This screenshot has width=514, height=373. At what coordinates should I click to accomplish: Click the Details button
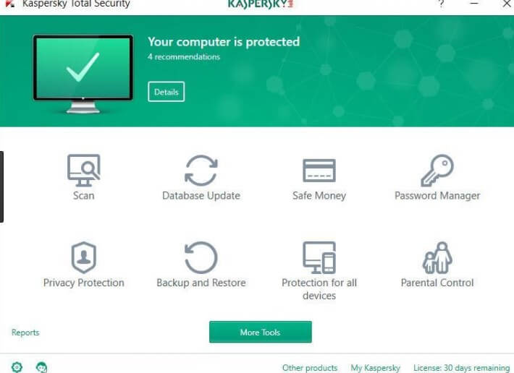tap(167, 92)
